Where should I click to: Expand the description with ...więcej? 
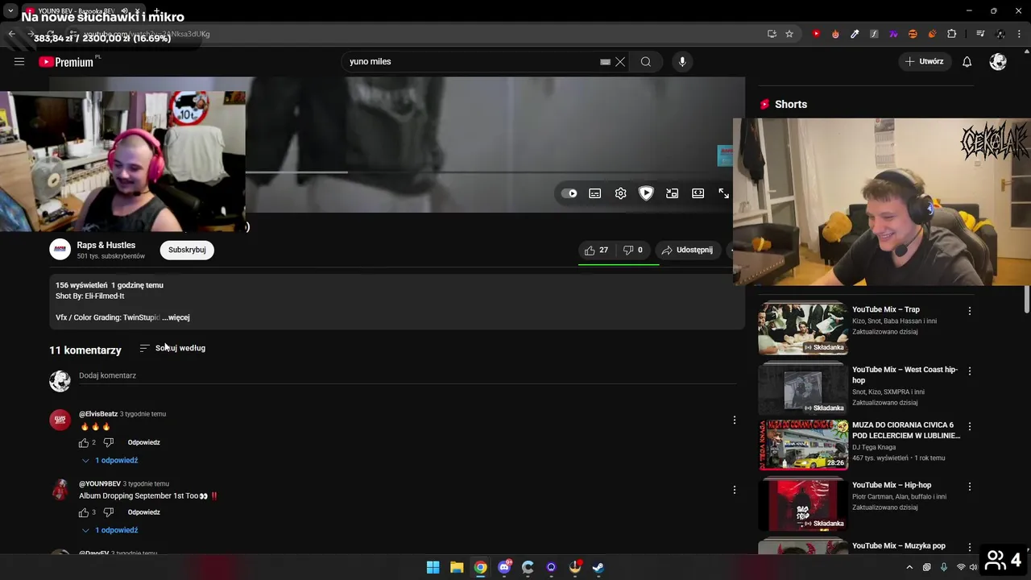coord(176,317)
